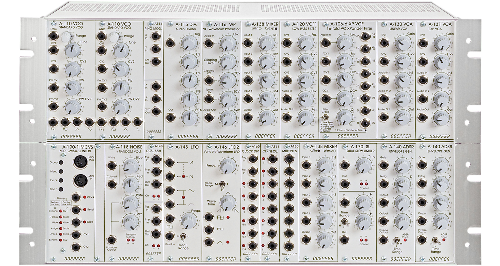Screen dimensions: 500x266
Task: Click the FCV1 jack on A-106-6 XP VCF
Action: pos(326,61)
